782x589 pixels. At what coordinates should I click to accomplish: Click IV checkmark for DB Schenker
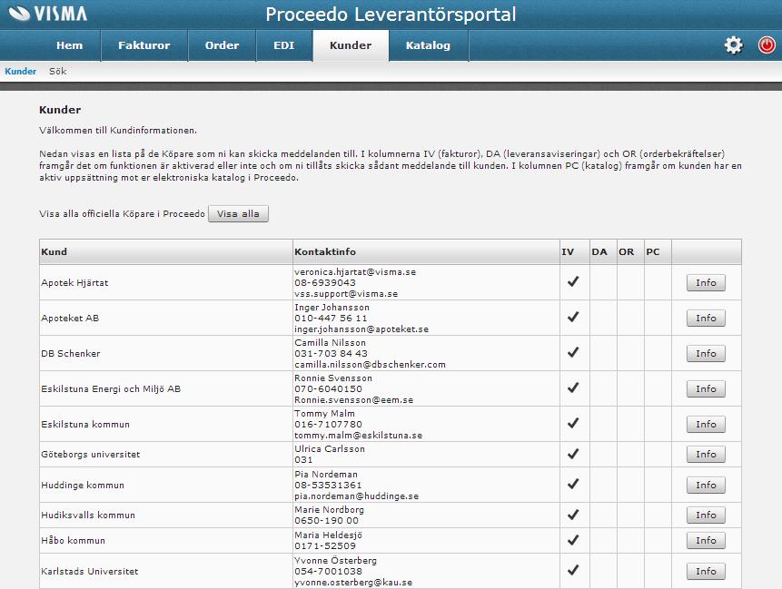pyautogui.click(x=573, y=352)
